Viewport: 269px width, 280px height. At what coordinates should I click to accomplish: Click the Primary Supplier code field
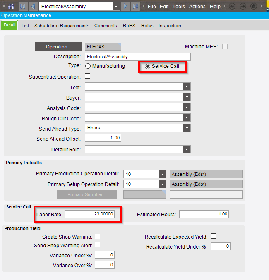click(x=145, y=194)
